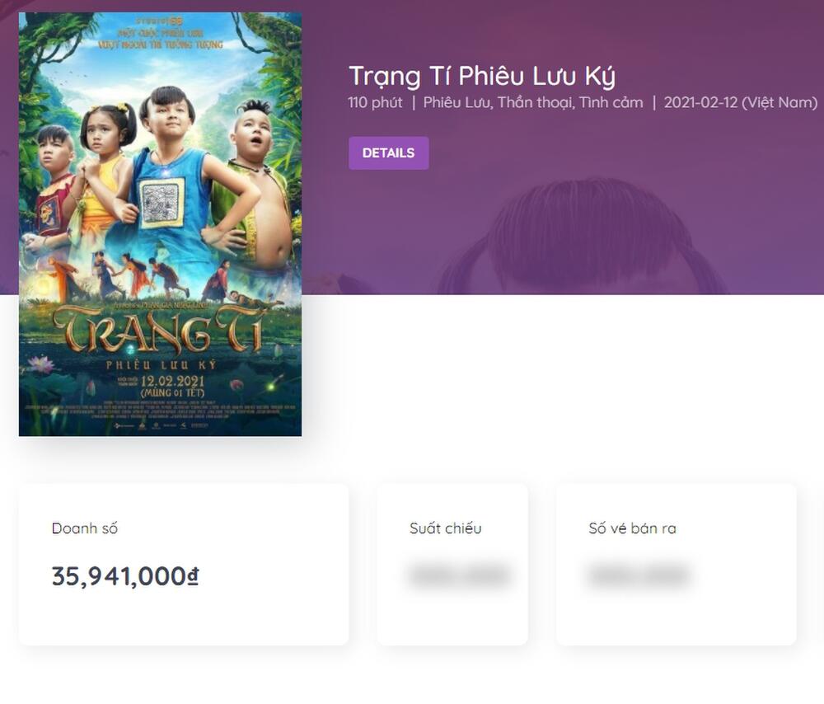This screenshot has height=704, width=824.
Task: Select the 35,941,000₫ revenue figure
Action: pyautogui.click(x=125, y=576)
